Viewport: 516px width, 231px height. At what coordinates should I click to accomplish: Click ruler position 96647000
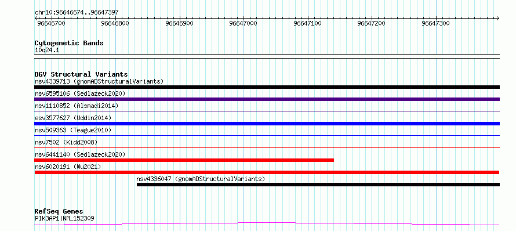tap(243, 23)
